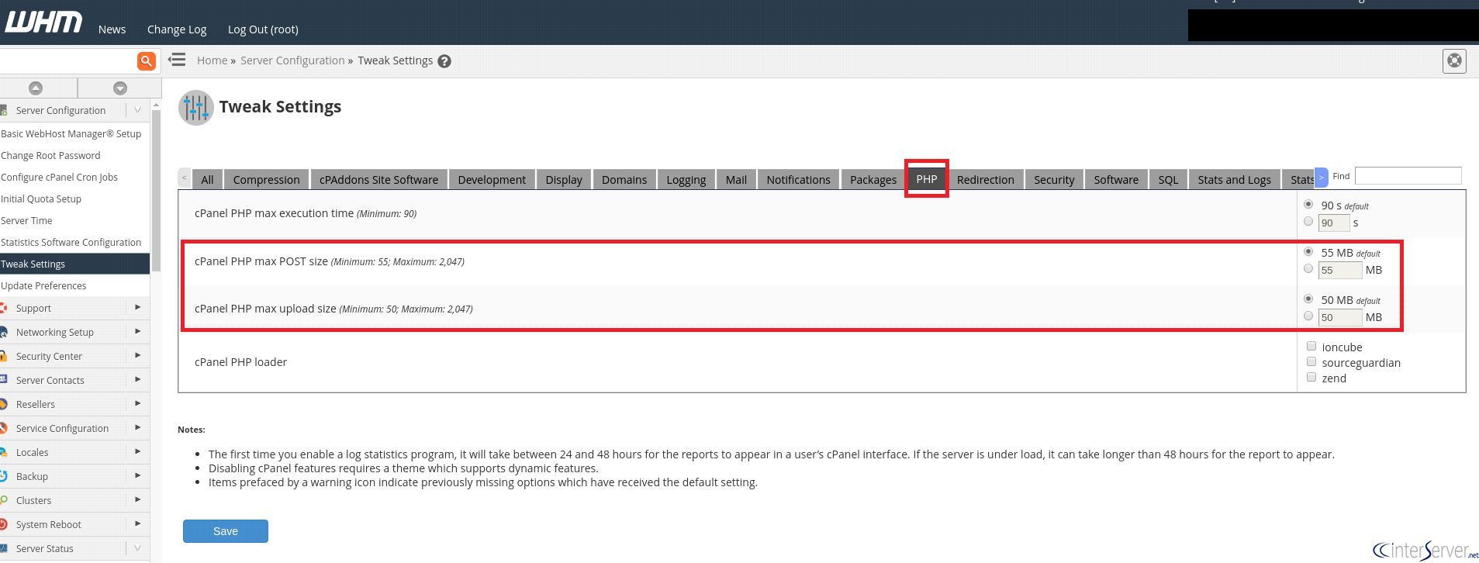This screenshot has height=563, width=1479.
Task: Expand the Server Status section
Action: 137,548
